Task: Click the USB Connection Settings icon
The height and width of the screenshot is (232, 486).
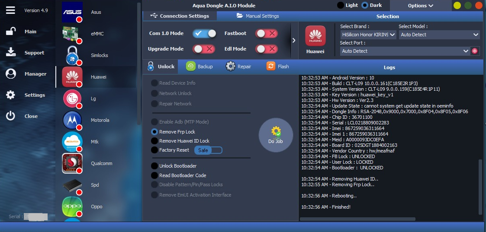Action: click(154, 16)
